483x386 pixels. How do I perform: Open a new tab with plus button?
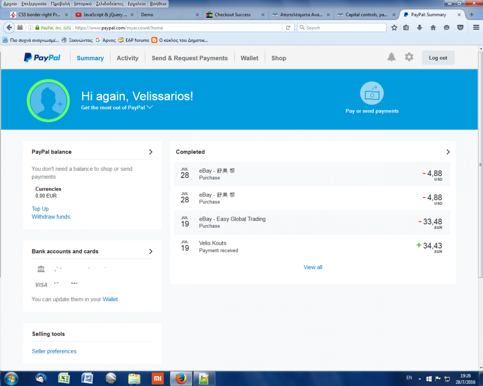pos(472,14)
